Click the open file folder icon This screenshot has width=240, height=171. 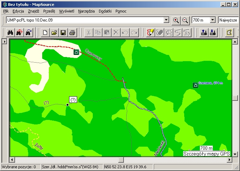click(54, 33)
